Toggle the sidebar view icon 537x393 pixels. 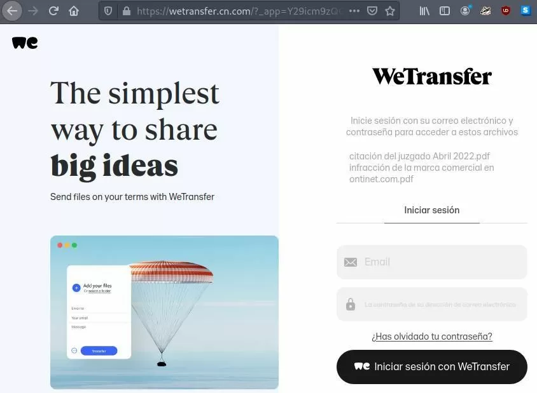pyautogui.click(x=445, y=11)
